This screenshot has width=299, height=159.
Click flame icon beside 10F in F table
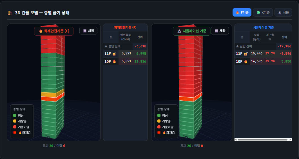point(114,61)
